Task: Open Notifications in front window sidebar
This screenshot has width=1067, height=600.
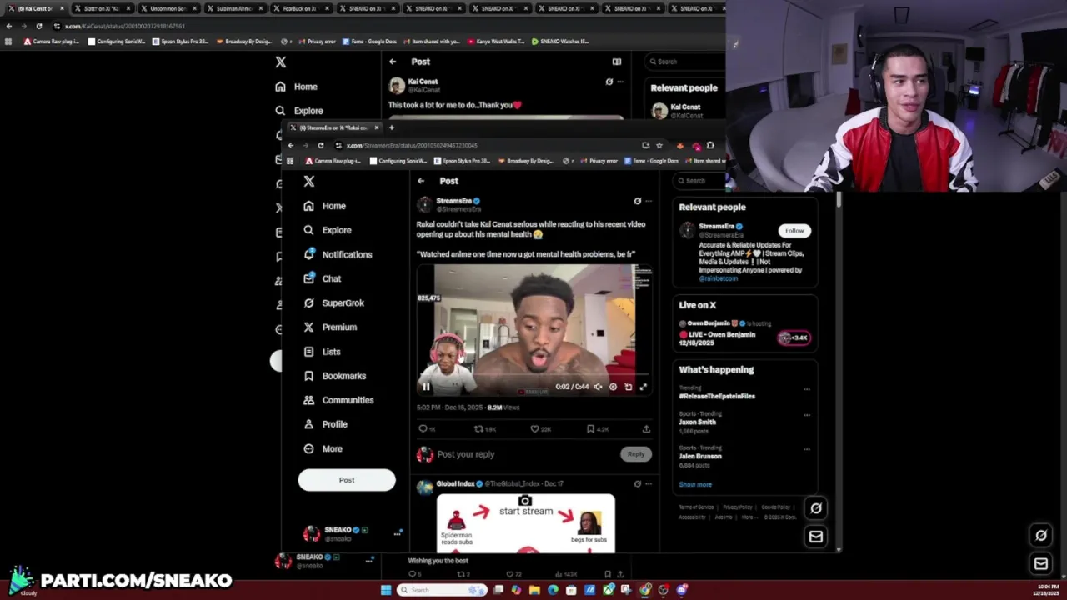Action: (x=338, y=254)
